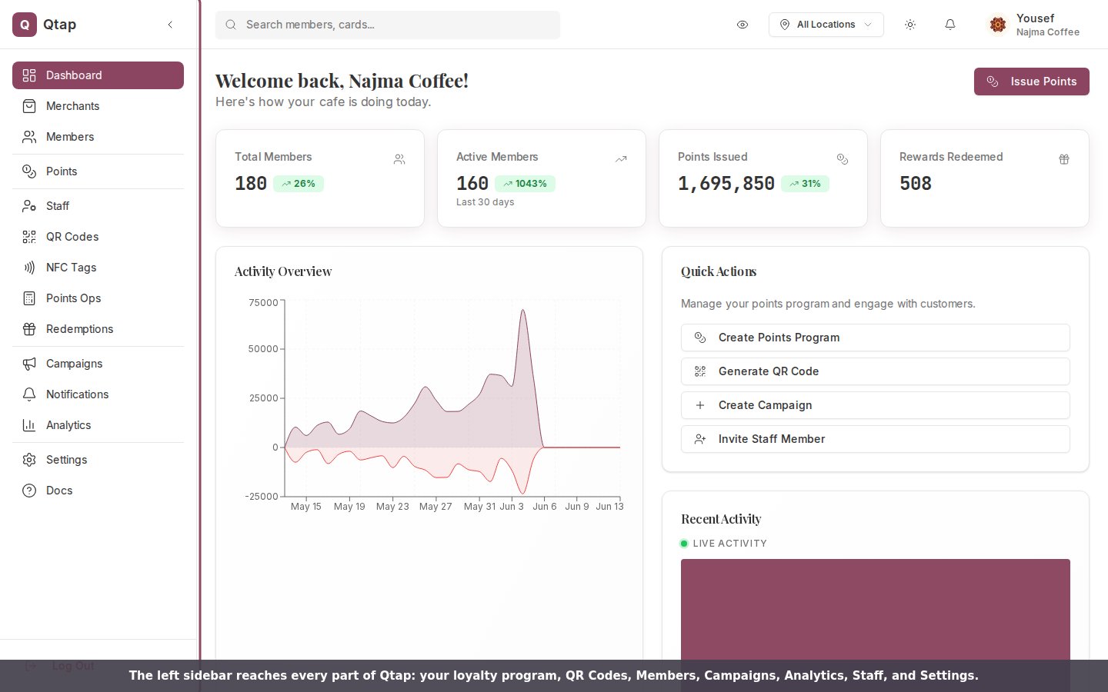Click the Create Campaign button

[x=876, y=405]
